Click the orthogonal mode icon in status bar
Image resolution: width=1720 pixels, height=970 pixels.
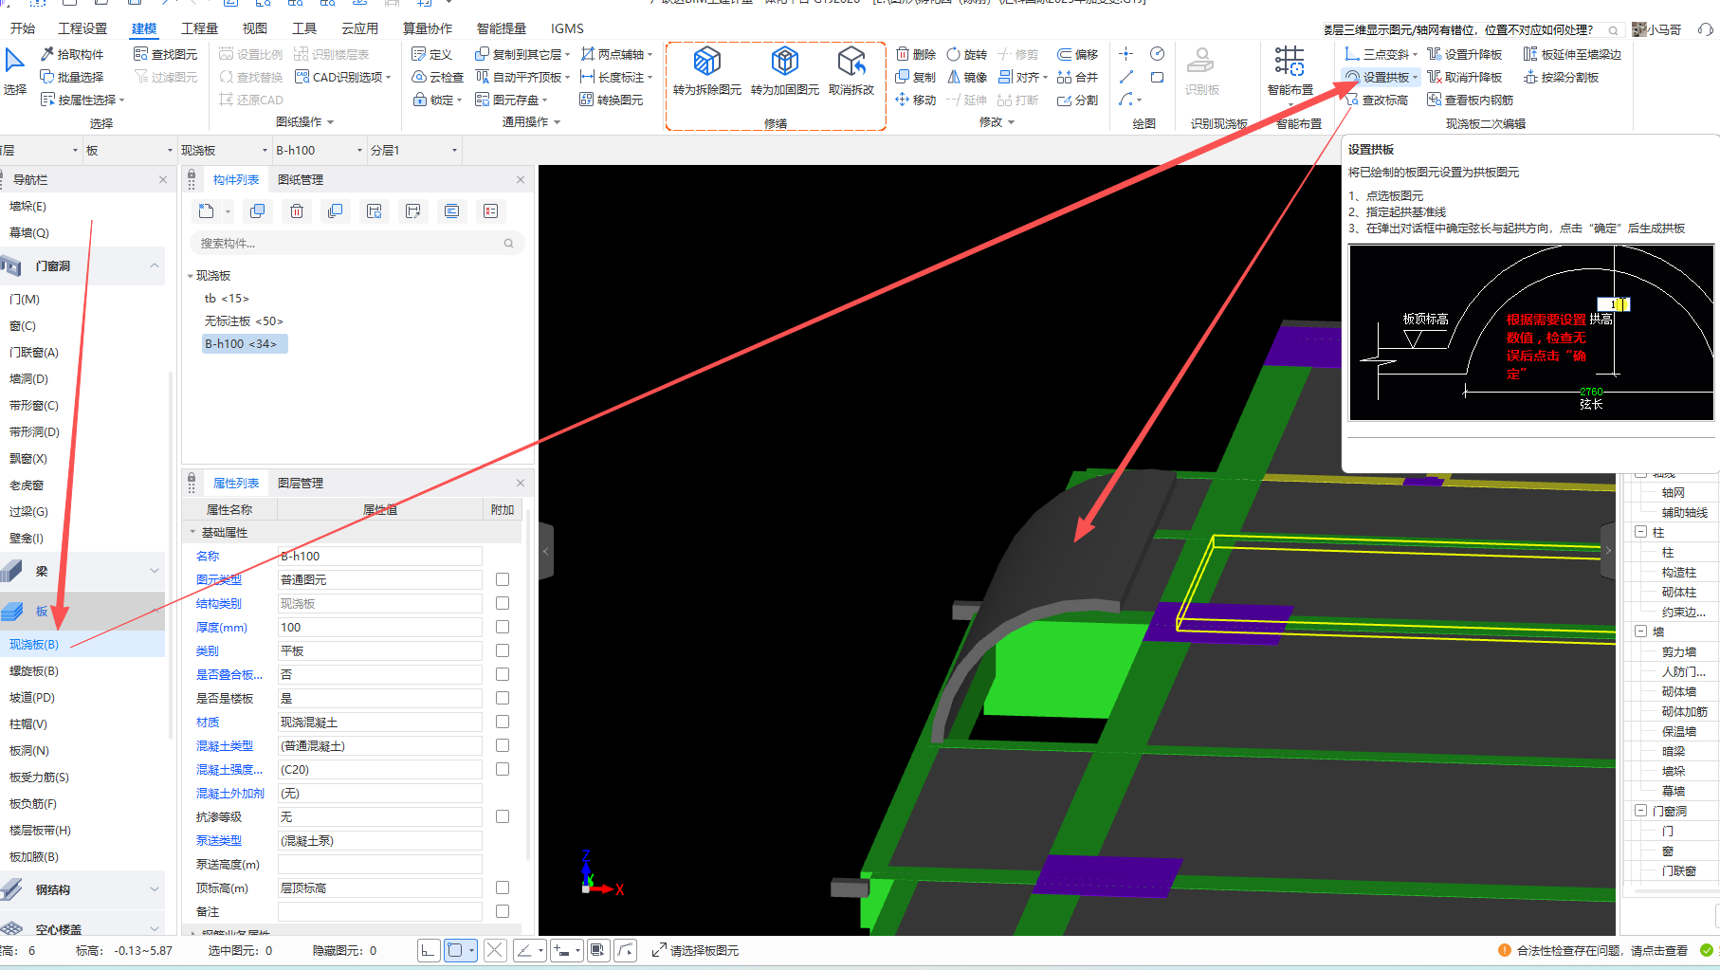tap(429, 950)
